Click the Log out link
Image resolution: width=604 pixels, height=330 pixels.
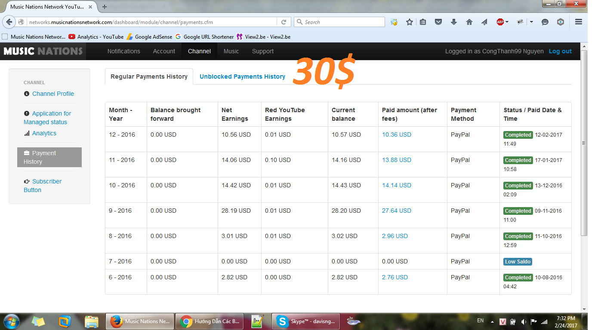click(560, 51)
